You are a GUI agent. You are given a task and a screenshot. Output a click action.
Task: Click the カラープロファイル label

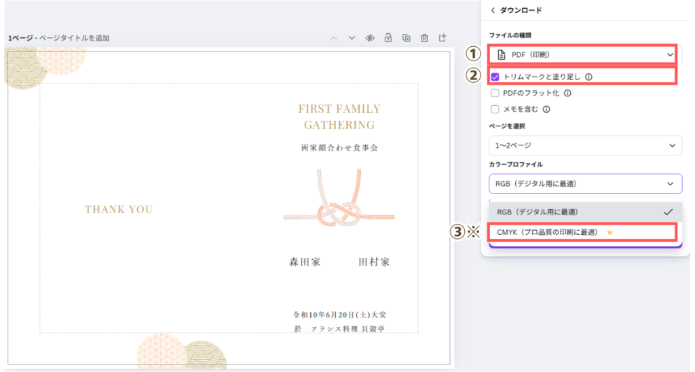coord(516,164)
